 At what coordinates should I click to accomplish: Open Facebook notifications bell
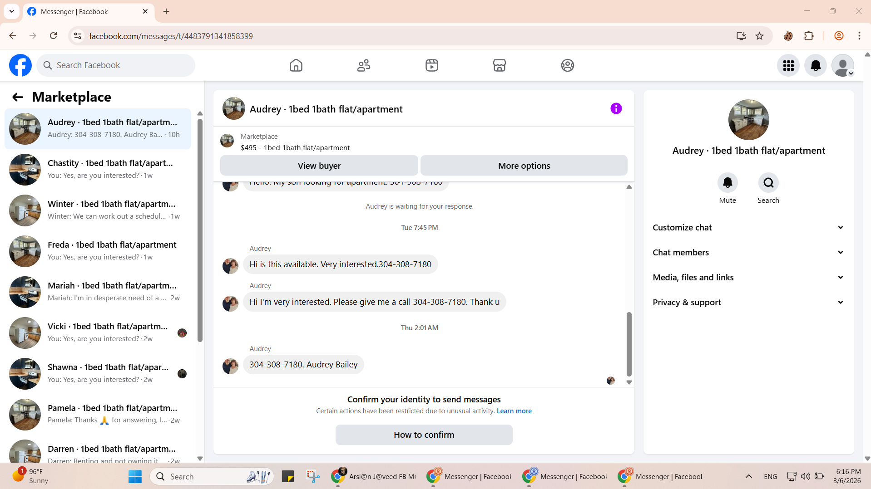click(816, 65)
